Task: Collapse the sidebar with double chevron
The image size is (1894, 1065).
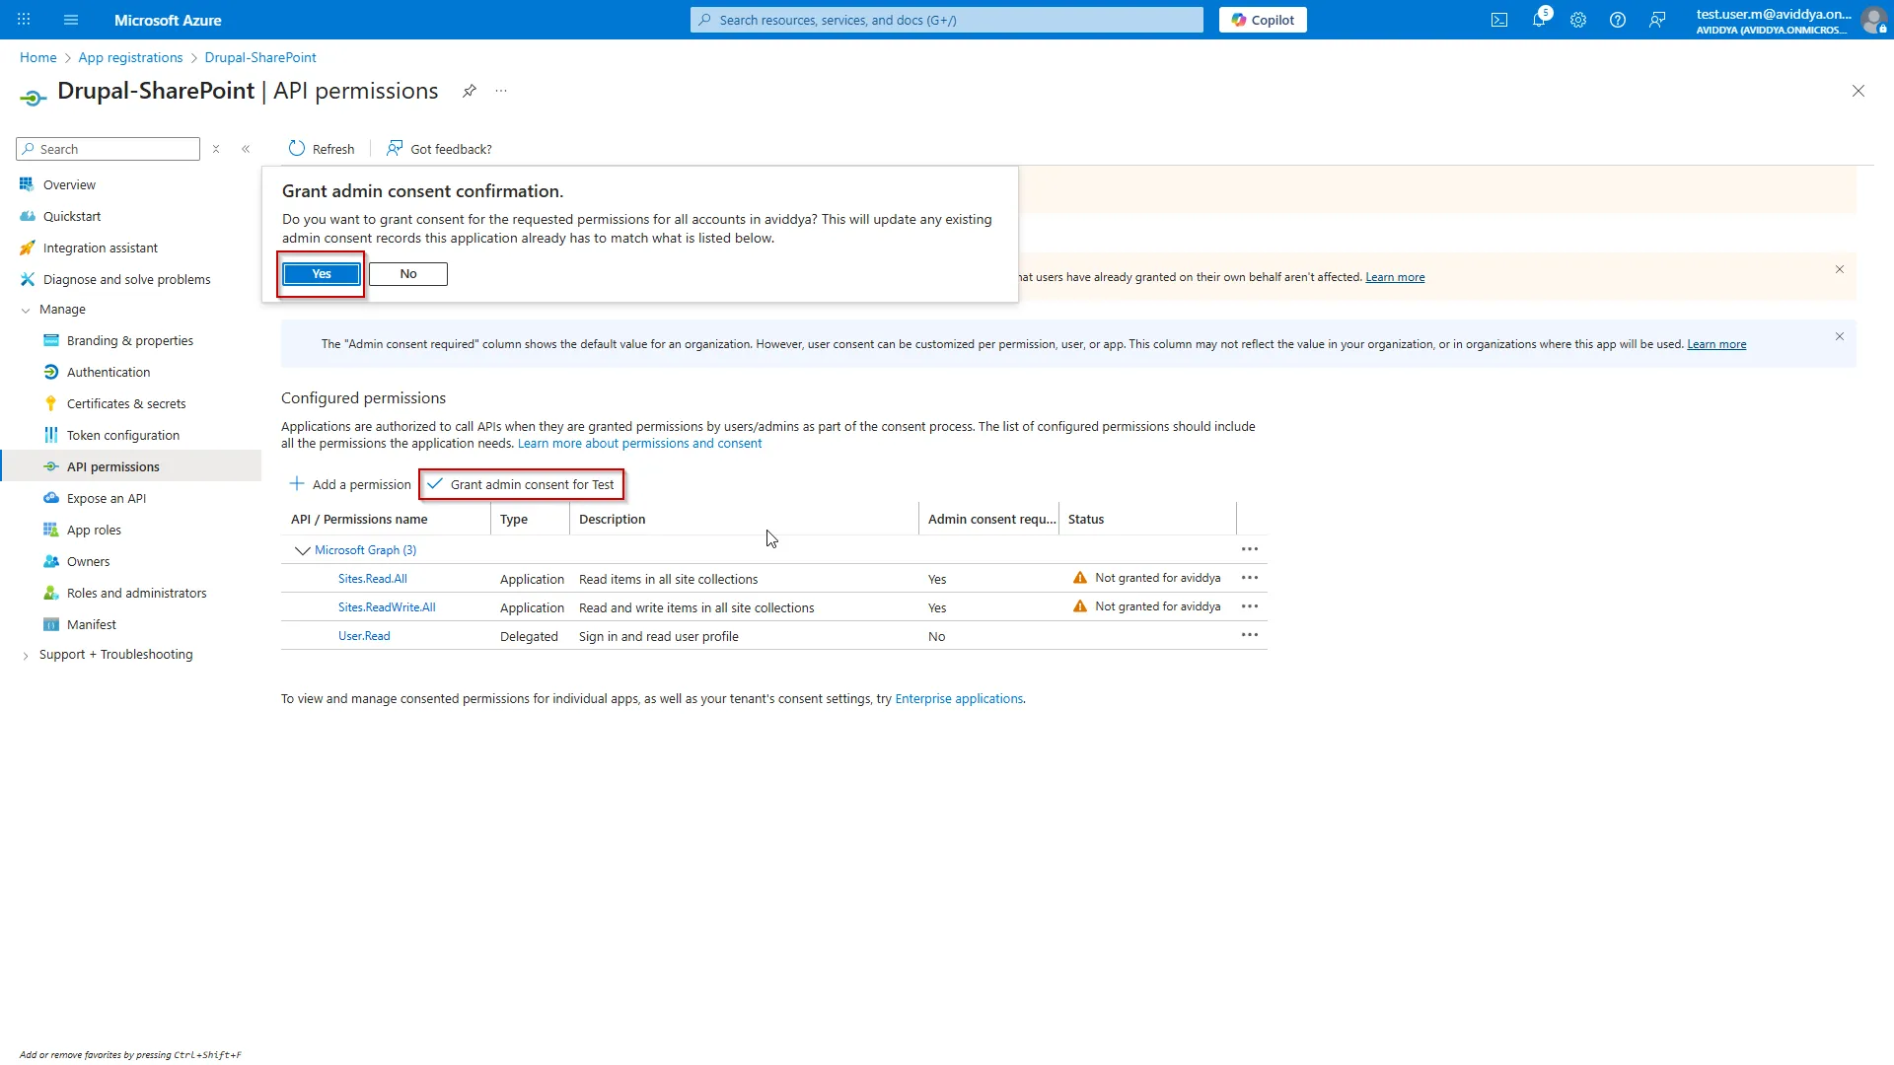Action: 246,149
